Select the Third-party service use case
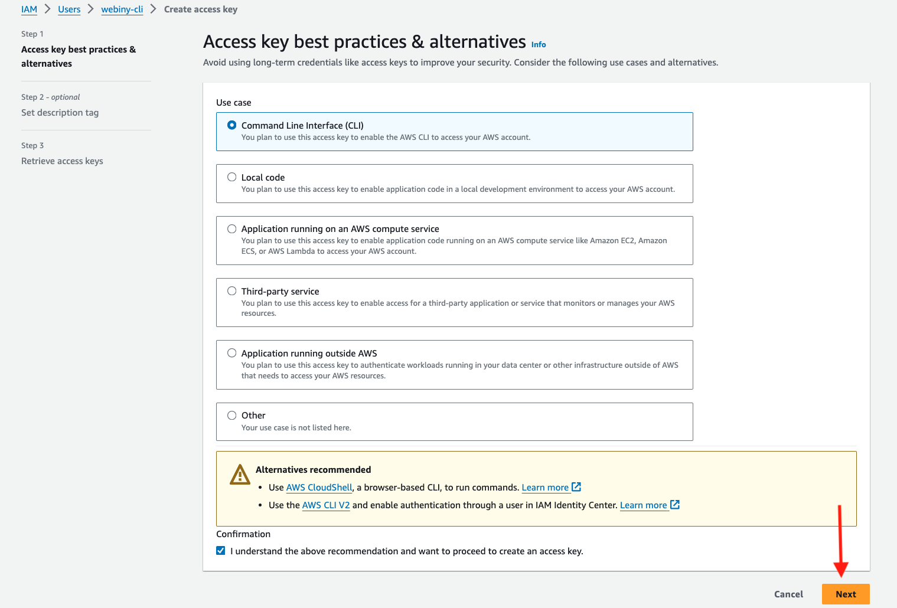The image size is (897, 608). click(x=231, y=290)
